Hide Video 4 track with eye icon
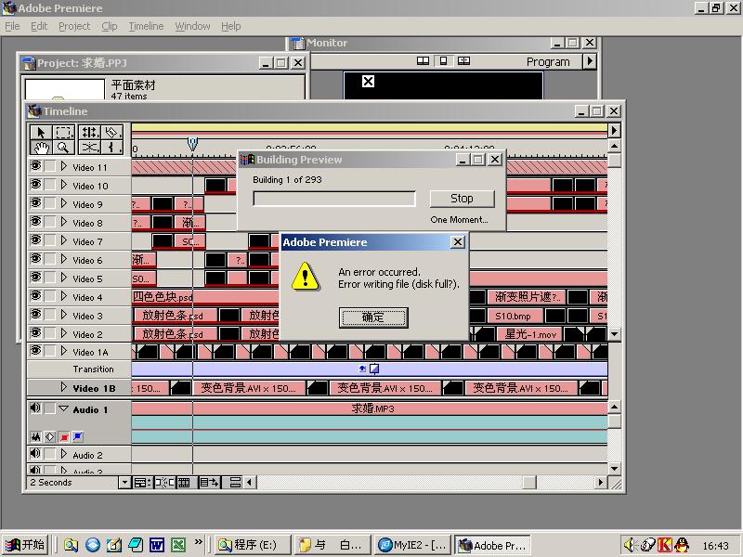 pos(35,295)
